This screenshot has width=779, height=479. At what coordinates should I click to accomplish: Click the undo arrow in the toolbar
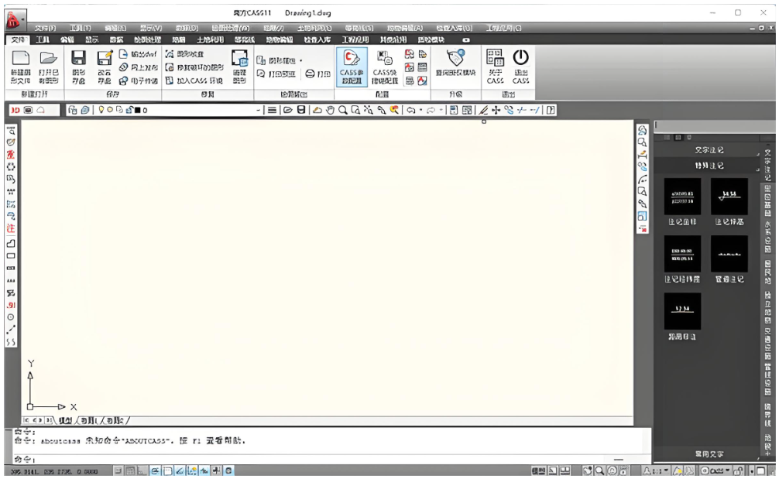410,110
